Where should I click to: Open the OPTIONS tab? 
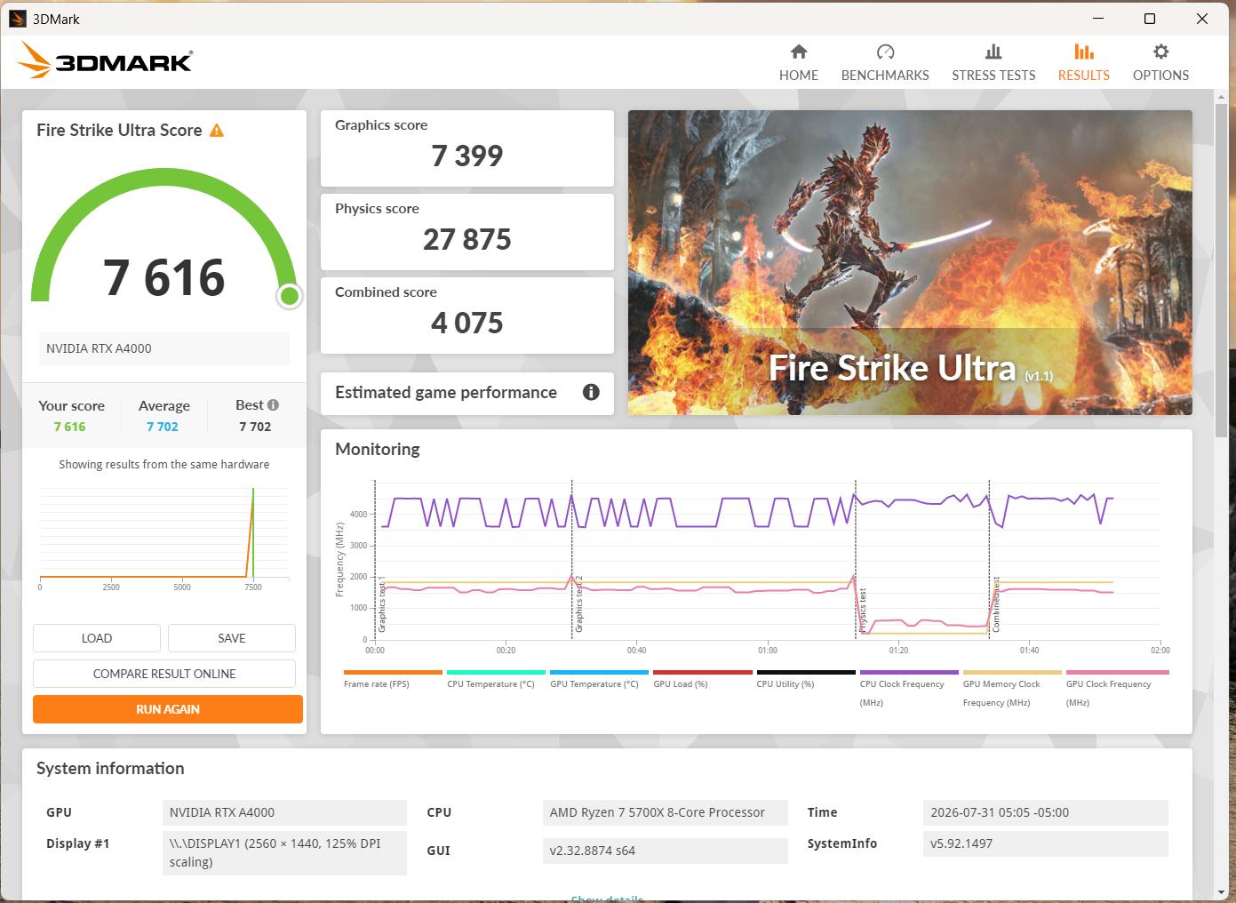point(1160,62)
